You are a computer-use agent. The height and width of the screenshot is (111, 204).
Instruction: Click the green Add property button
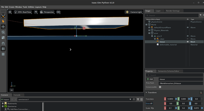tap(150, 79)
